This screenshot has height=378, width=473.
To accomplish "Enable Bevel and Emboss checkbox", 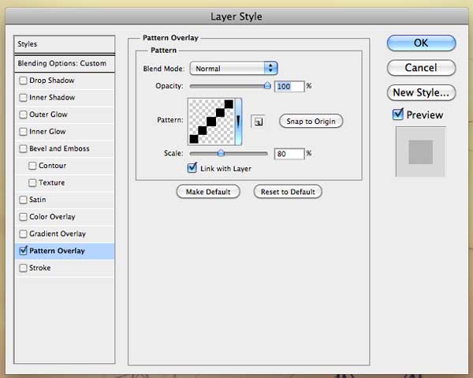I will pyautogui.click(x=23, y=148).
